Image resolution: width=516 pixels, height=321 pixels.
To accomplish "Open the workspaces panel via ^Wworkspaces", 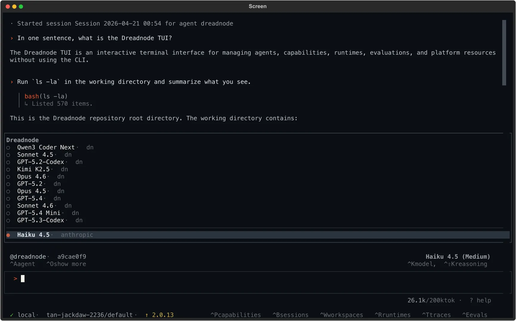I will click(341, 315).
